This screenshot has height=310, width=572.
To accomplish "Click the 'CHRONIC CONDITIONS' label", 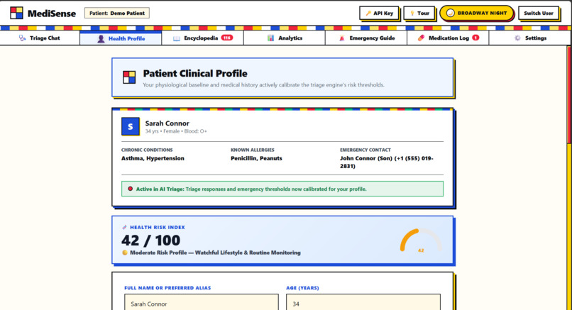I will (147, 150).
